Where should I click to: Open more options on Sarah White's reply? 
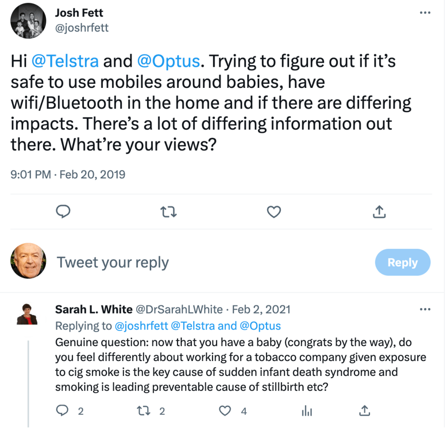pos(425,309)
